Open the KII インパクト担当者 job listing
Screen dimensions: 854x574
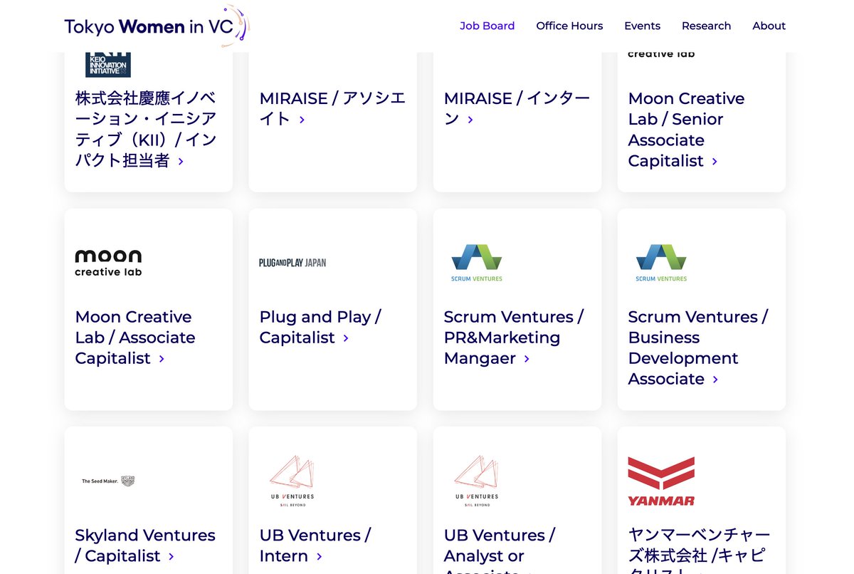[x=146, y=130]
